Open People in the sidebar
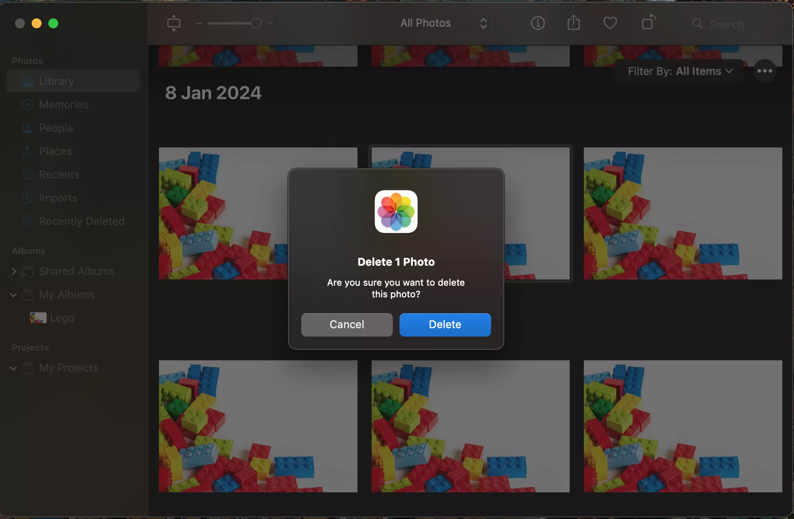 click(73, 128)
